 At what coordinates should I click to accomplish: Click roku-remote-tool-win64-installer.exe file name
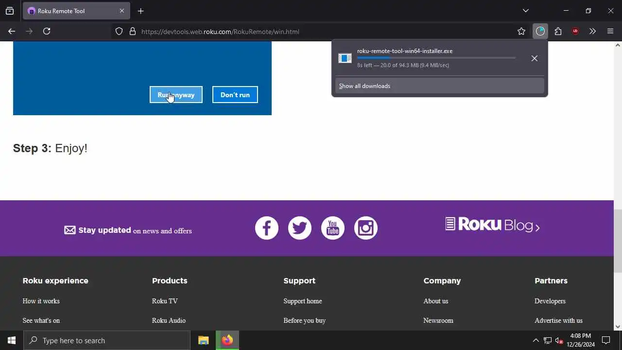[405, 51]
